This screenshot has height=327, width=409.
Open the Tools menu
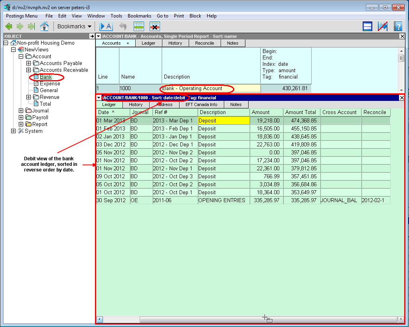117,16
